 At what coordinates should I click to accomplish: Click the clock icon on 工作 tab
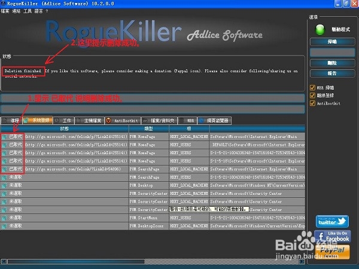pos(57,121)
